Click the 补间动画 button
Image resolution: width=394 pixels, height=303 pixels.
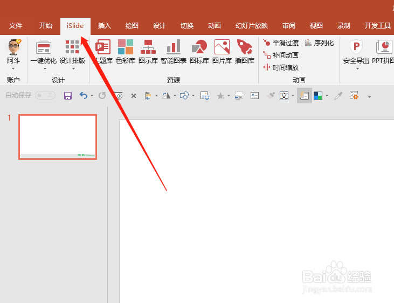(281, 55)
